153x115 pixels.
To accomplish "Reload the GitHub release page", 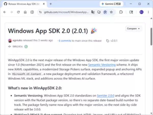I will (x=18, y=12).
